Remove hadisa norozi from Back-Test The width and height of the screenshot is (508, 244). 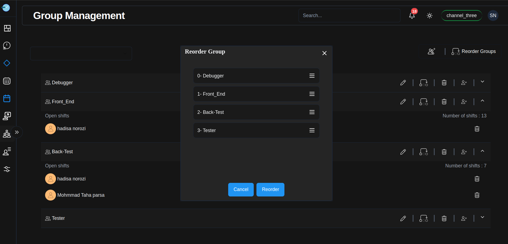tap(477, 179)
